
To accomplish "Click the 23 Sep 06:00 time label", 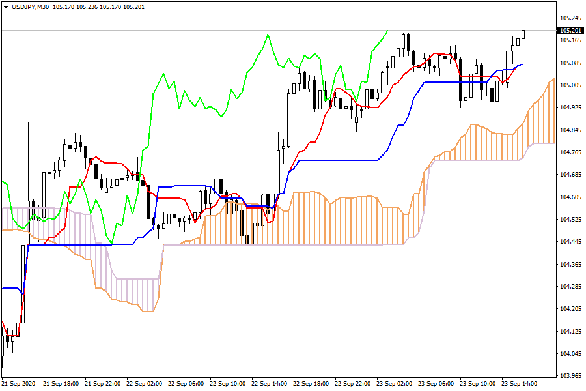I will [x=437, y=384].
